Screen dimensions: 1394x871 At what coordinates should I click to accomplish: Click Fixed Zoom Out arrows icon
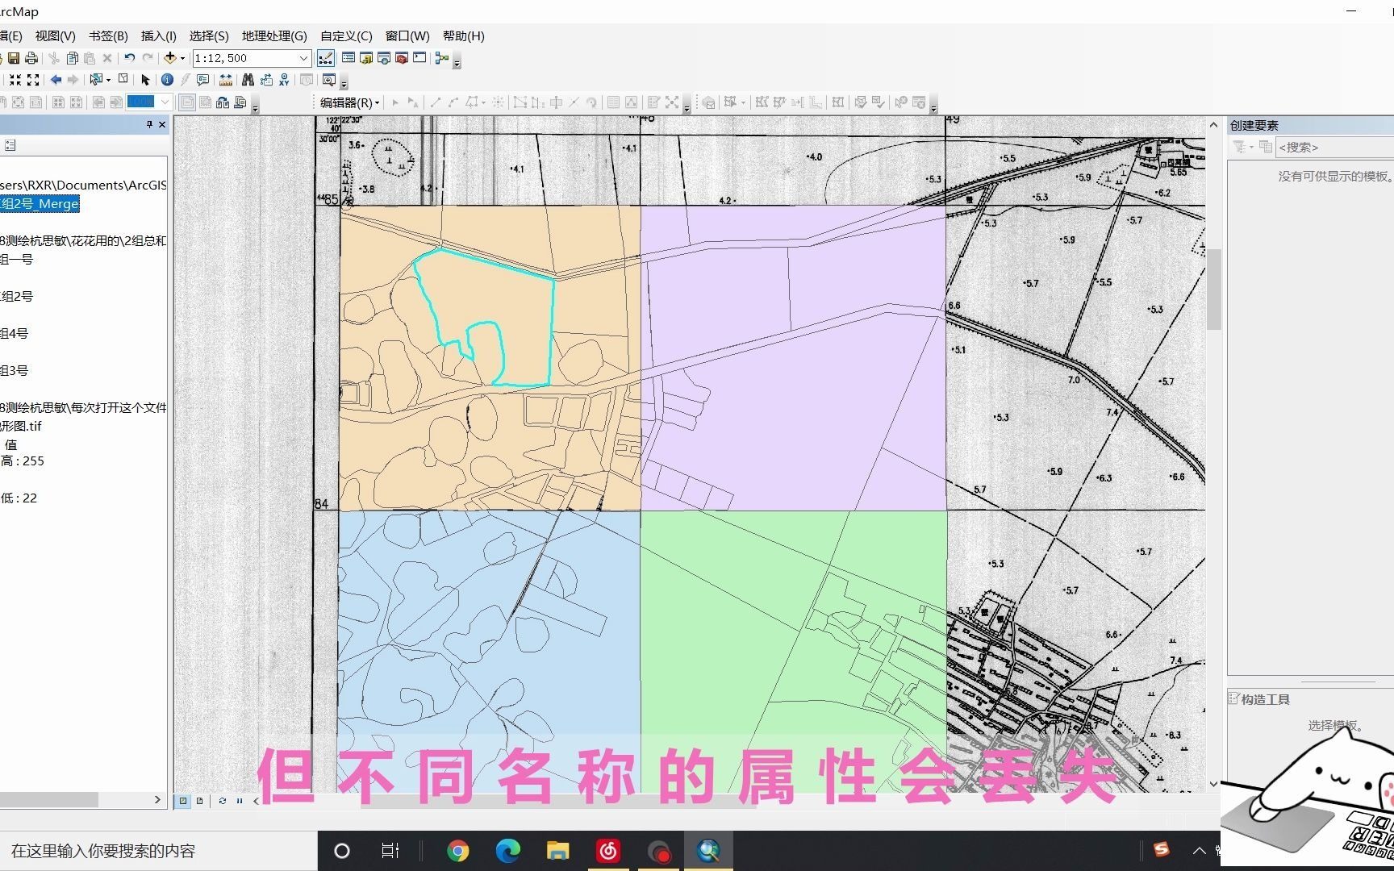[33, 80]
